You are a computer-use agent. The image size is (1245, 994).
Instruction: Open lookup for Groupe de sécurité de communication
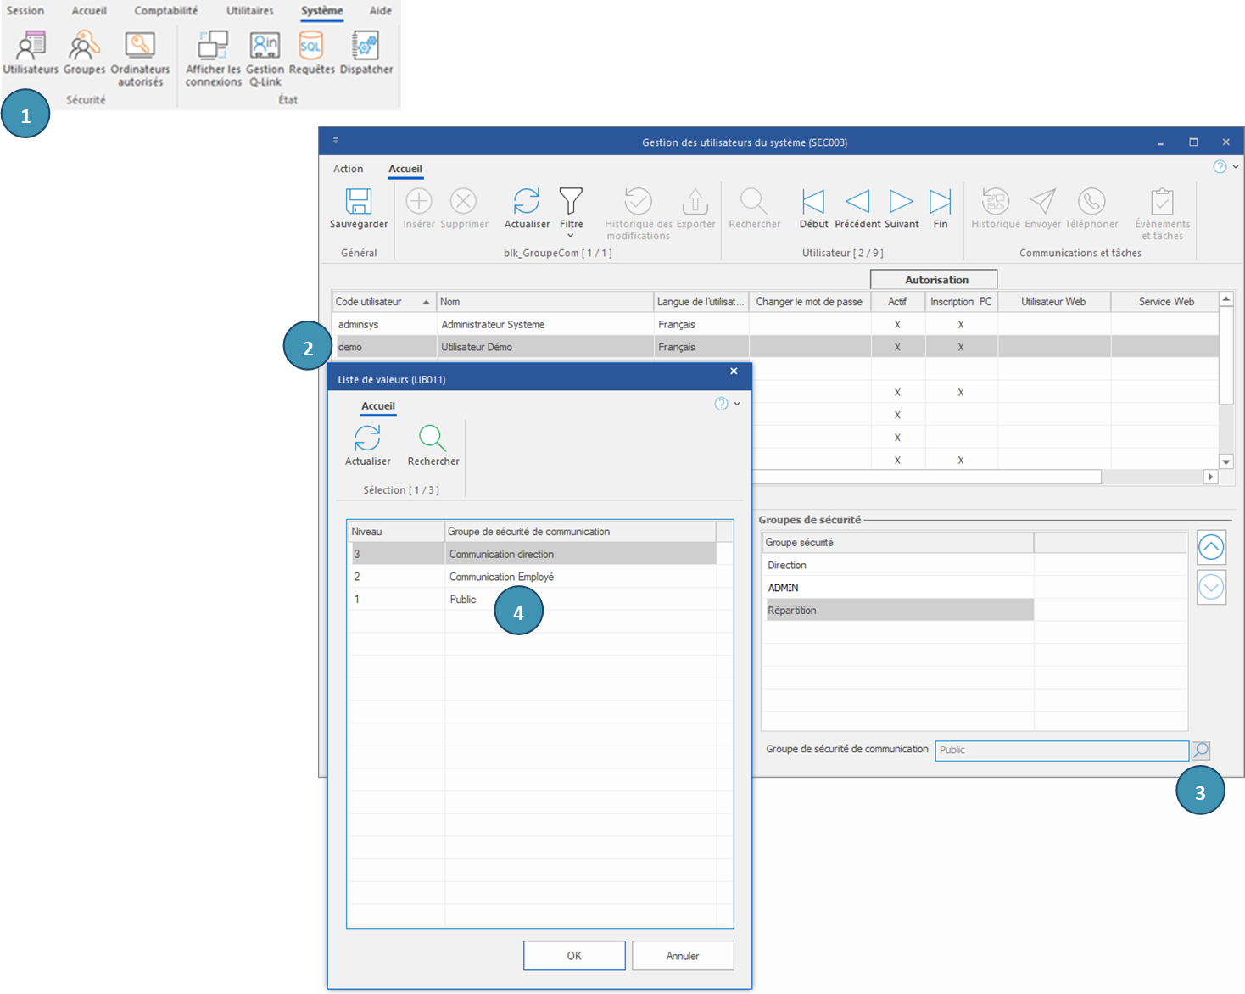coord(1200,751)
